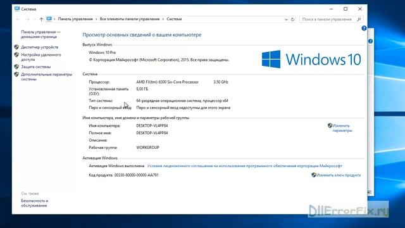The width and height of the screenshot is (405, 228).
Task: Close the Система window
Action: pyautogui.click(x=360, y=9)
